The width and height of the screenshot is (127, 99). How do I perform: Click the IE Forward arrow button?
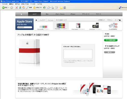[x=12, y=8]
